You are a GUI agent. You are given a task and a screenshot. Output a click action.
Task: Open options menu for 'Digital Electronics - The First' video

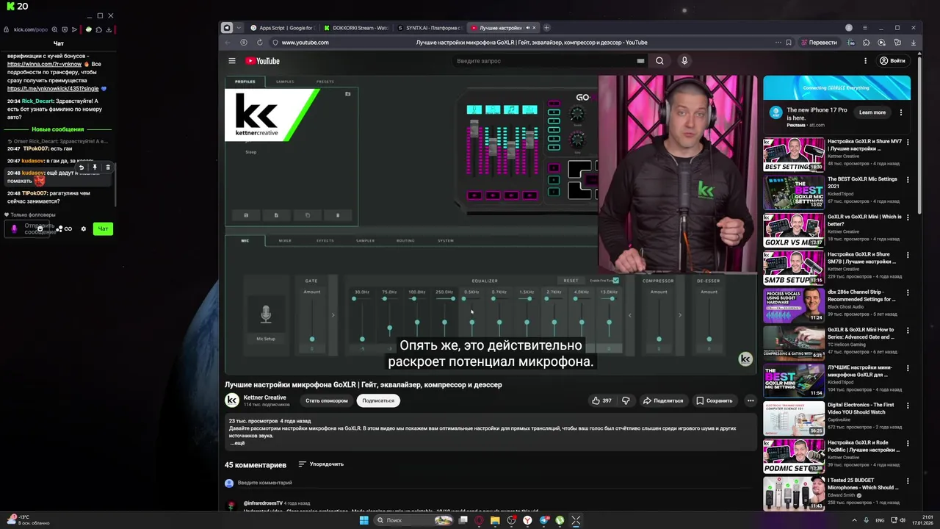(908, 406)
